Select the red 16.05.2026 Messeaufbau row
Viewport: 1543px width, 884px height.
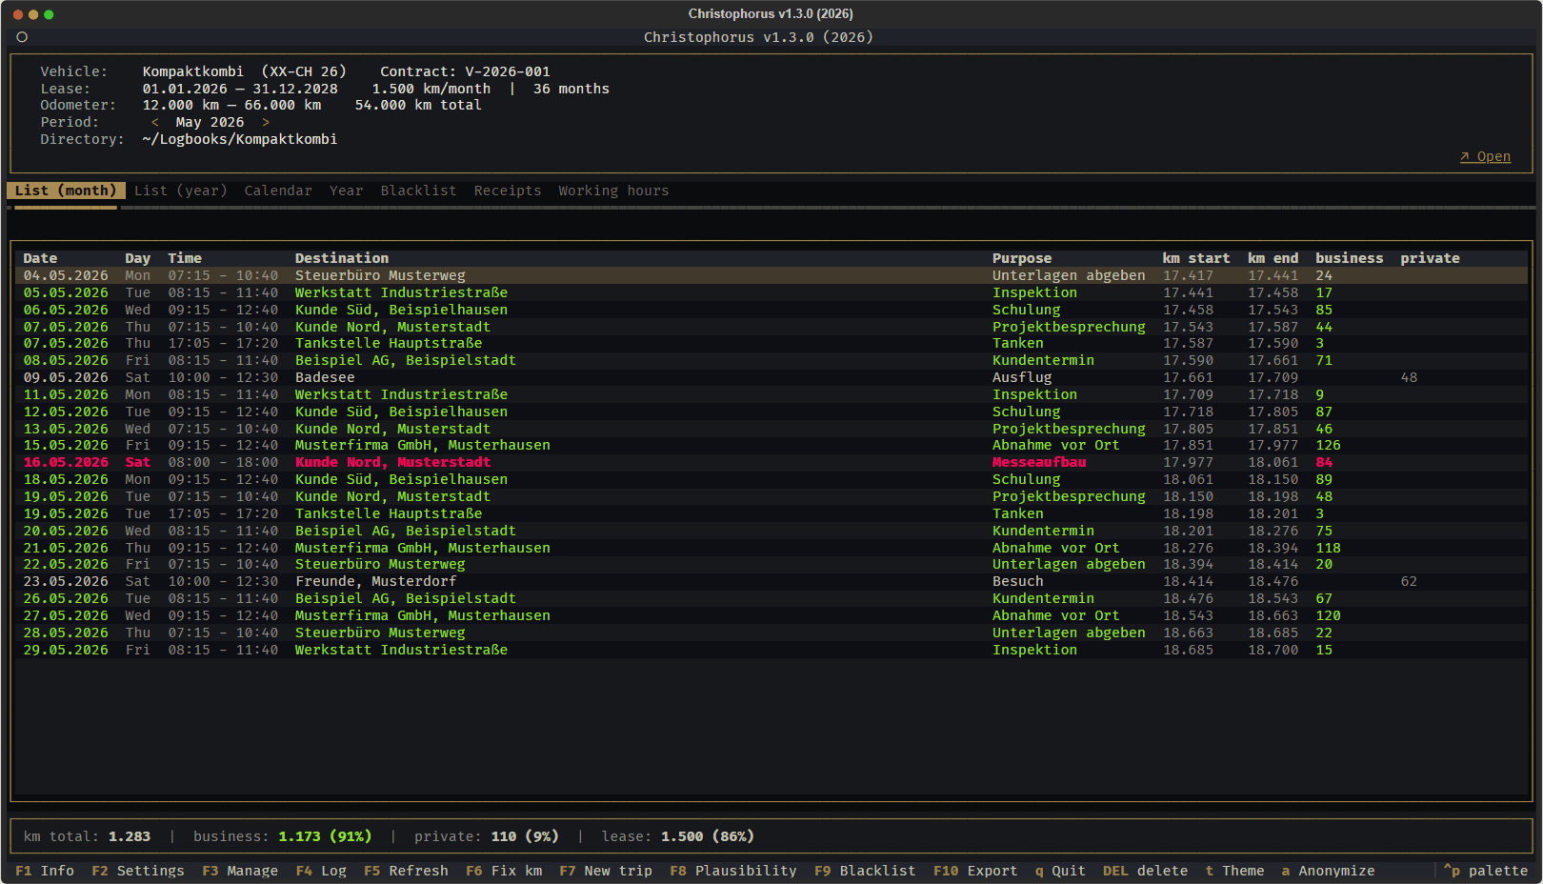click(771, 462)
